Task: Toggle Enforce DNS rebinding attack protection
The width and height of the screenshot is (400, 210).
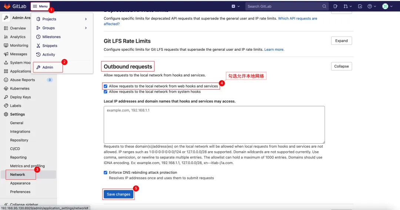Action: pos(105,173)
